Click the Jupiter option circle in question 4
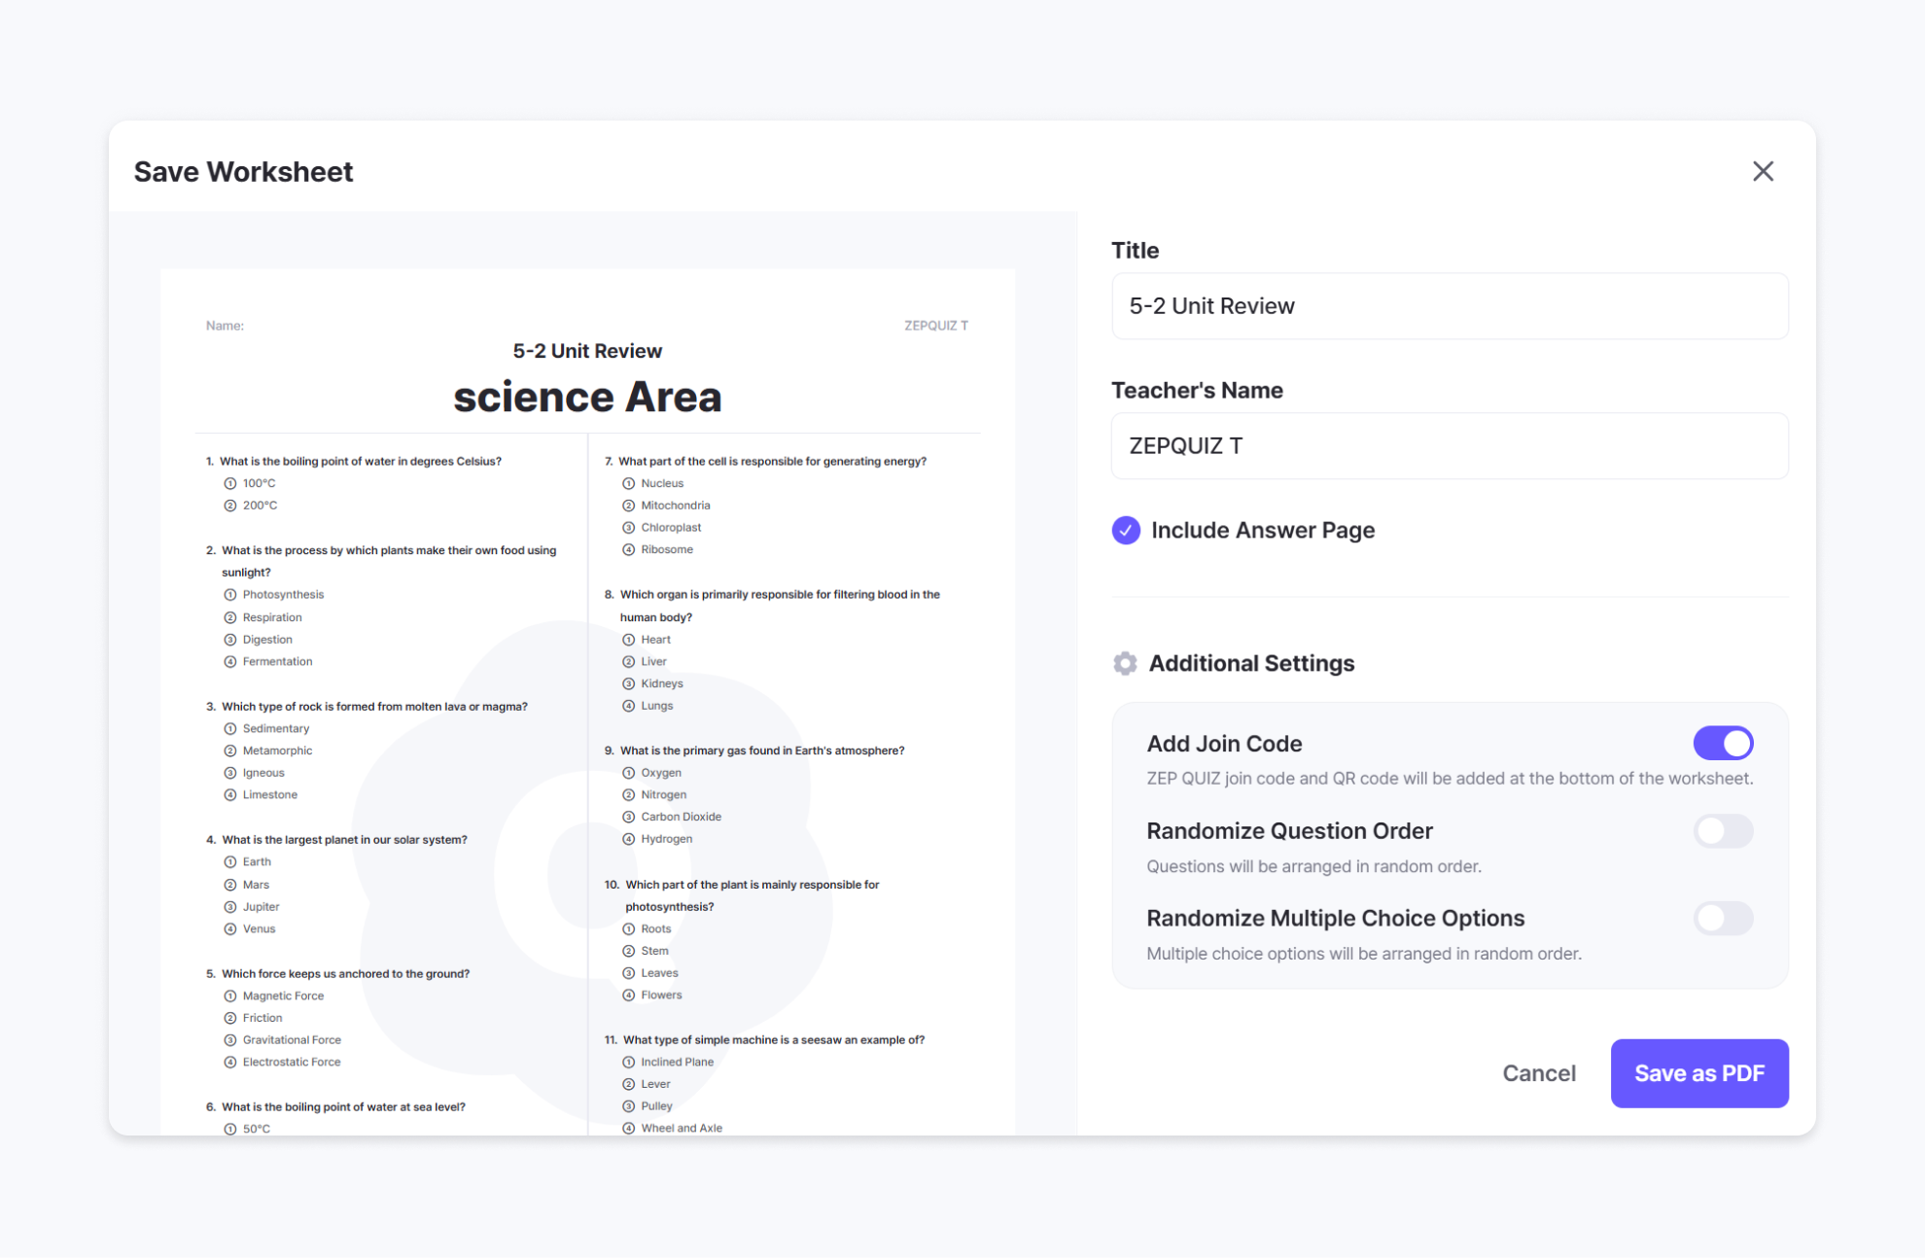The height and width of the screenshot is (1258, 1925). coord(230,907)
